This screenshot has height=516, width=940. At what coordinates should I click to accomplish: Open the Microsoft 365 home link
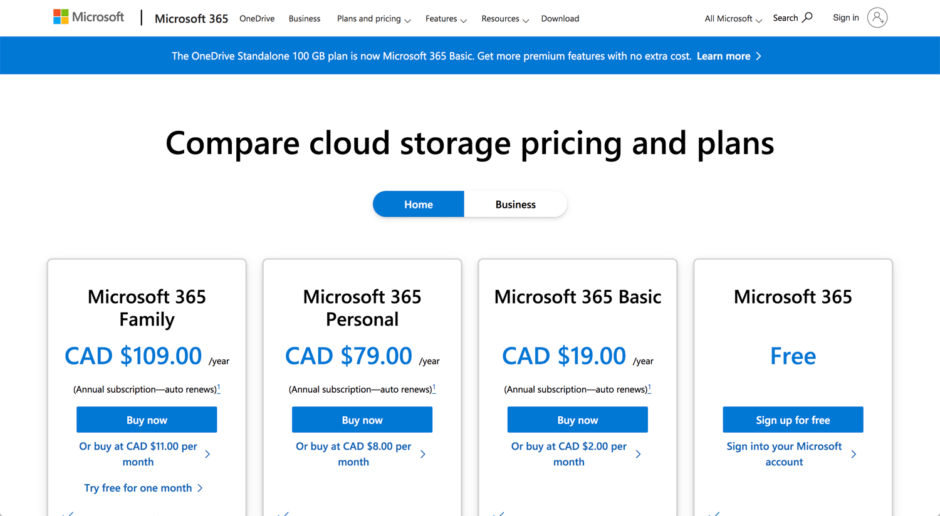(191, 18)
